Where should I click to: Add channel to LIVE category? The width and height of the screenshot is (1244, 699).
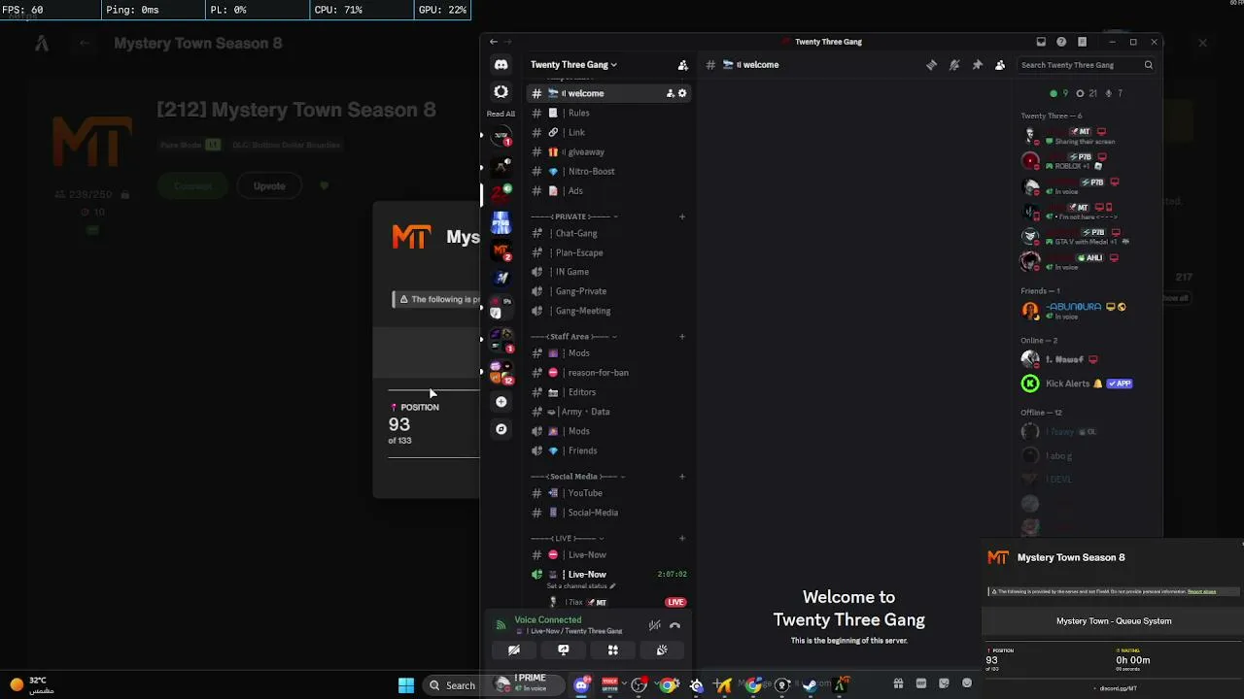[x=682, y=539]
